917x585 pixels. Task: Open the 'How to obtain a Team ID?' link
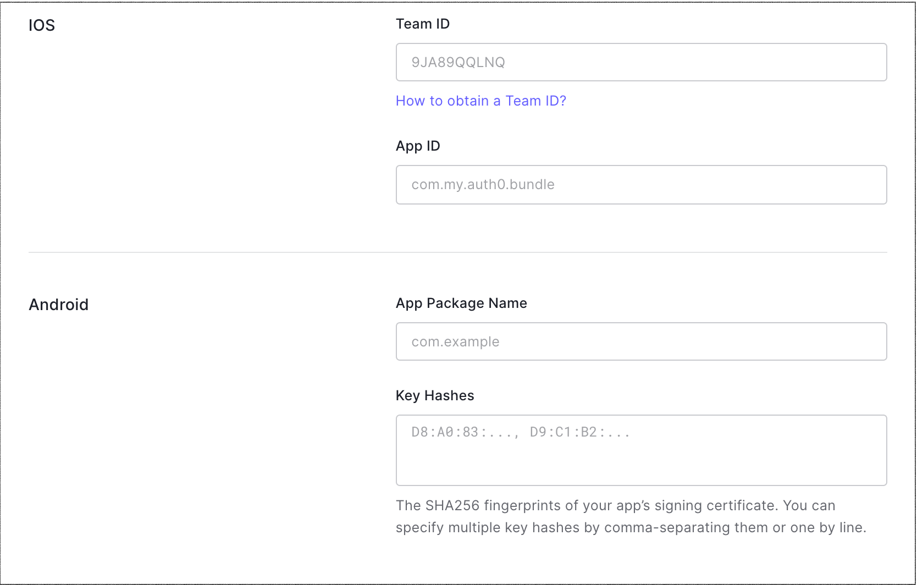pos(480,101)
